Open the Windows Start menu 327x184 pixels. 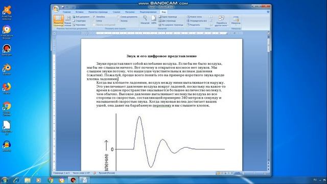(x=5, y=180)
